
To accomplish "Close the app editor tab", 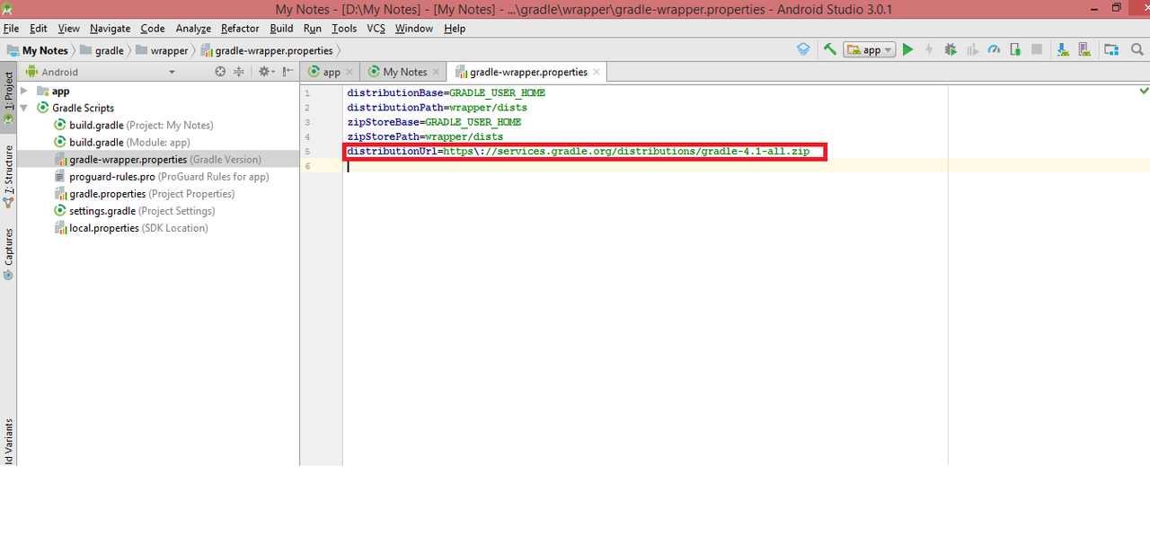I will coord(349,72).
